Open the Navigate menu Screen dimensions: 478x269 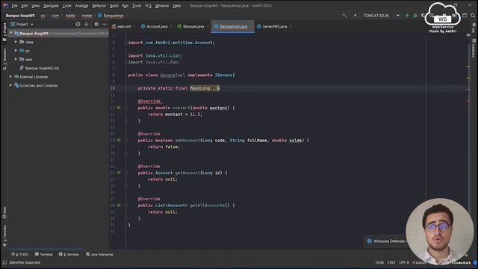point(51,6)
